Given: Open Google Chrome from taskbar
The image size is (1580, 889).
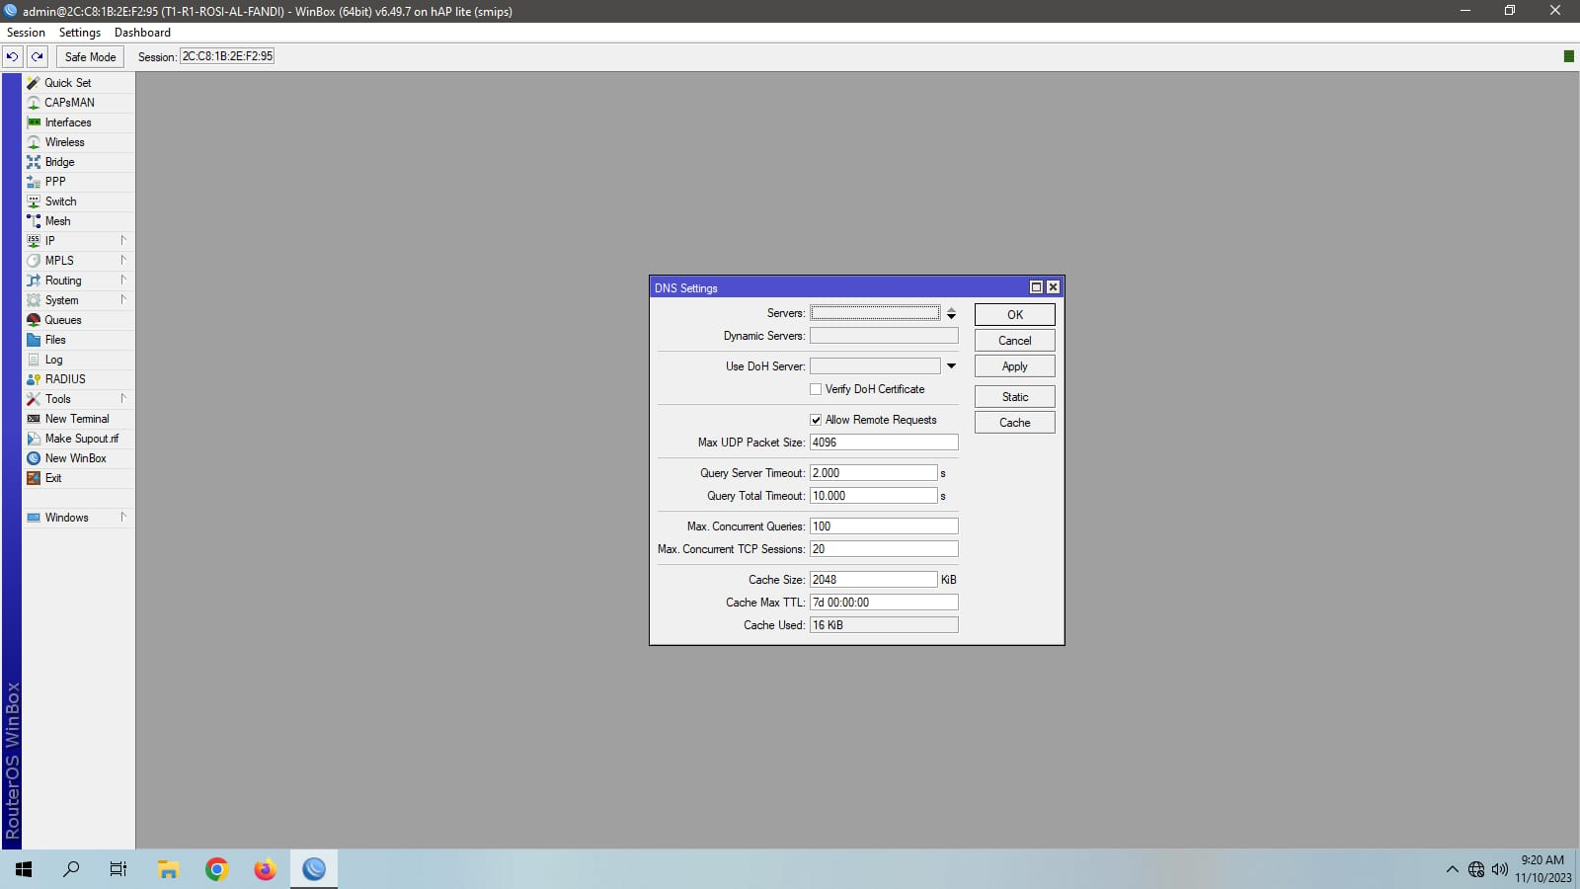Looking at the screenshot, I should click(x=217, y=869).
